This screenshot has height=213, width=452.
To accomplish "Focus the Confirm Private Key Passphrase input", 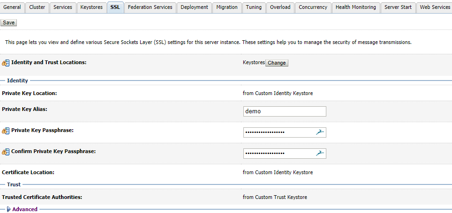I will [279, 154].
